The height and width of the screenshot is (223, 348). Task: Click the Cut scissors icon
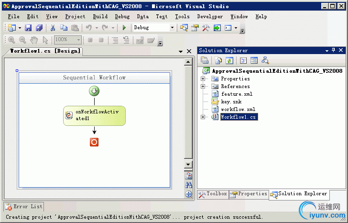pos(53,28)
